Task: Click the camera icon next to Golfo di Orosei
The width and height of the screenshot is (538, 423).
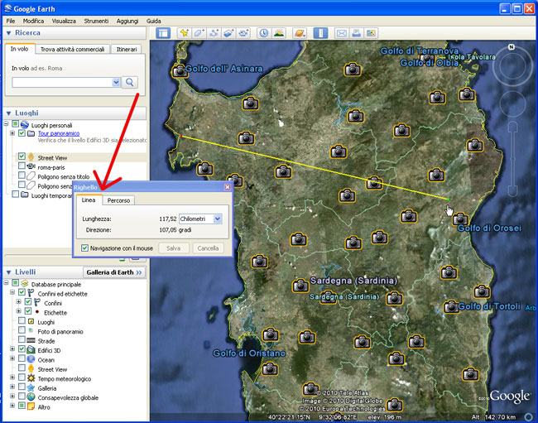Action: click(460, 219)
